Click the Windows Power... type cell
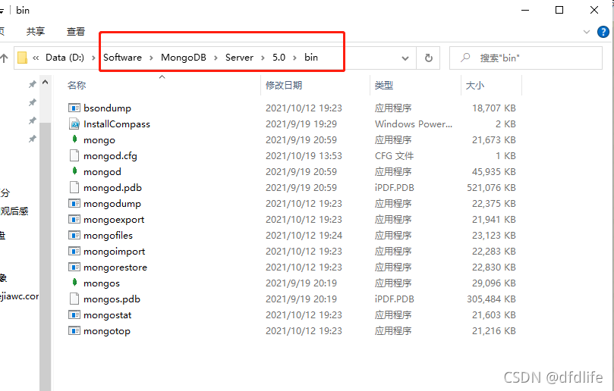Viewport: 614px width, 391px height. coord(414,124)
